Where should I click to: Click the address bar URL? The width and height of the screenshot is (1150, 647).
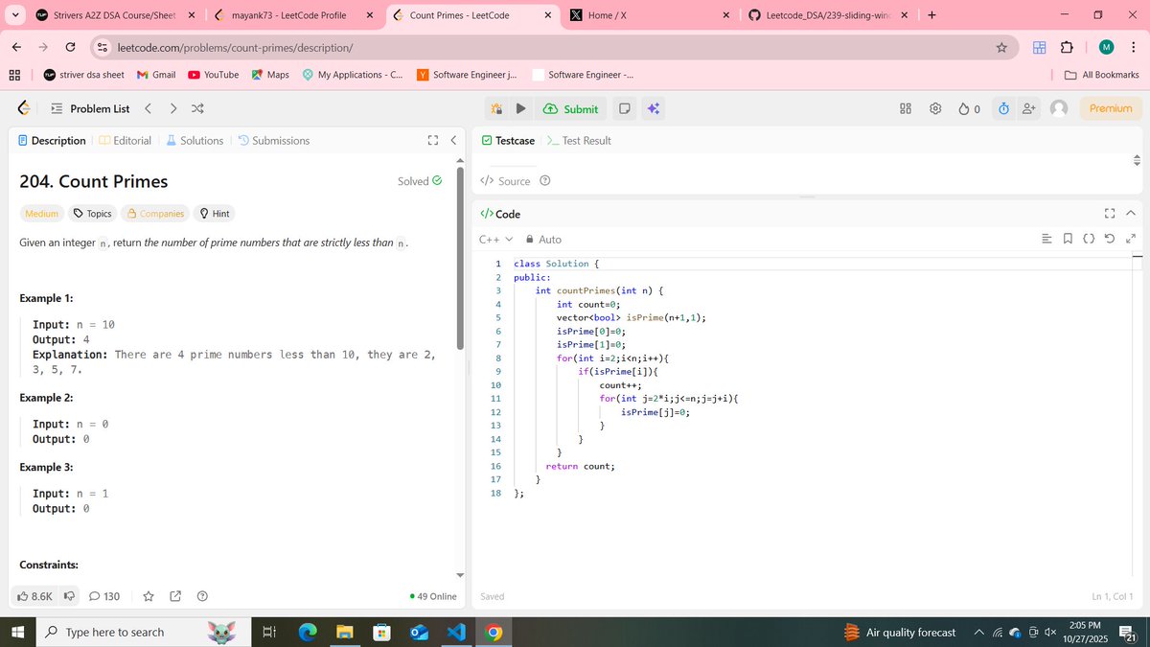pos(235,48)
